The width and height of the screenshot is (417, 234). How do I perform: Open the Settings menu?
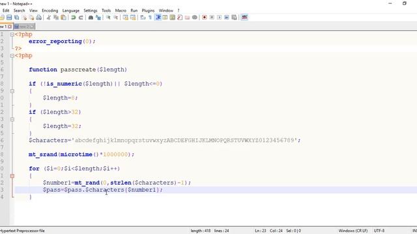point(91,10)
